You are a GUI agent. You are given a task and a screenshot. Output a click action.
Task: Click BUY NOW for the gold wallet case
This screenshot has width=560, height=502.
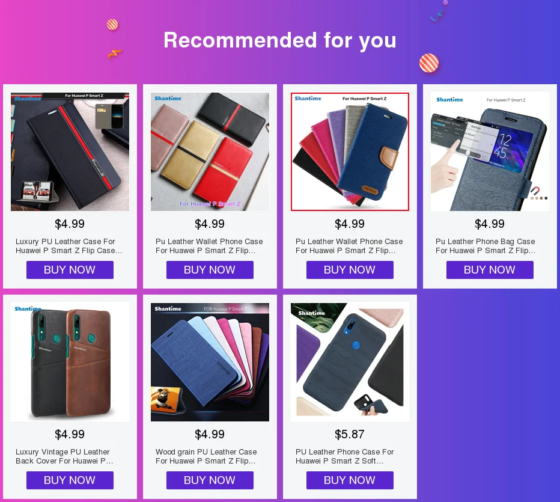pyautogui.click(x=210, y=270)
